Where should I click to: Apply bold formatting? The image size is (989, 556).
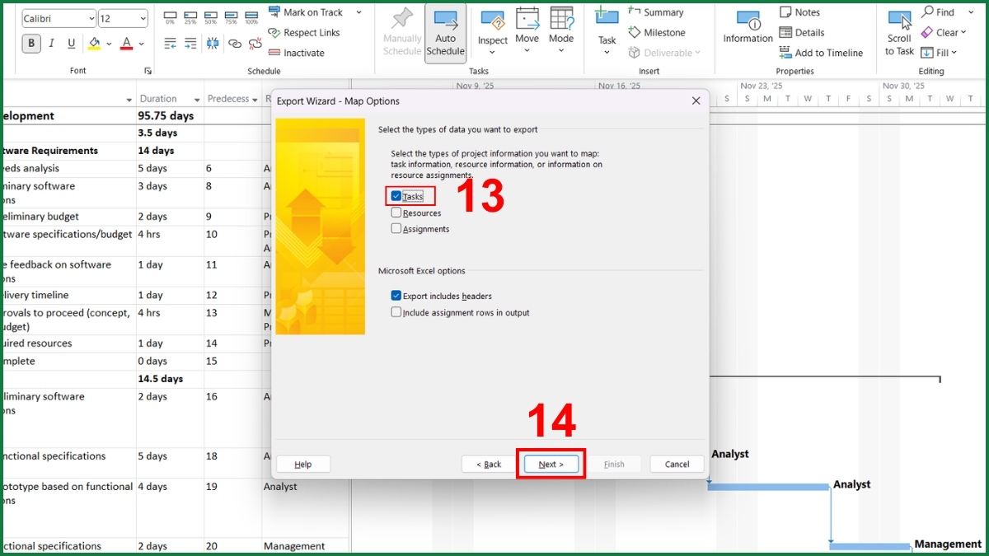click(30, 41)
